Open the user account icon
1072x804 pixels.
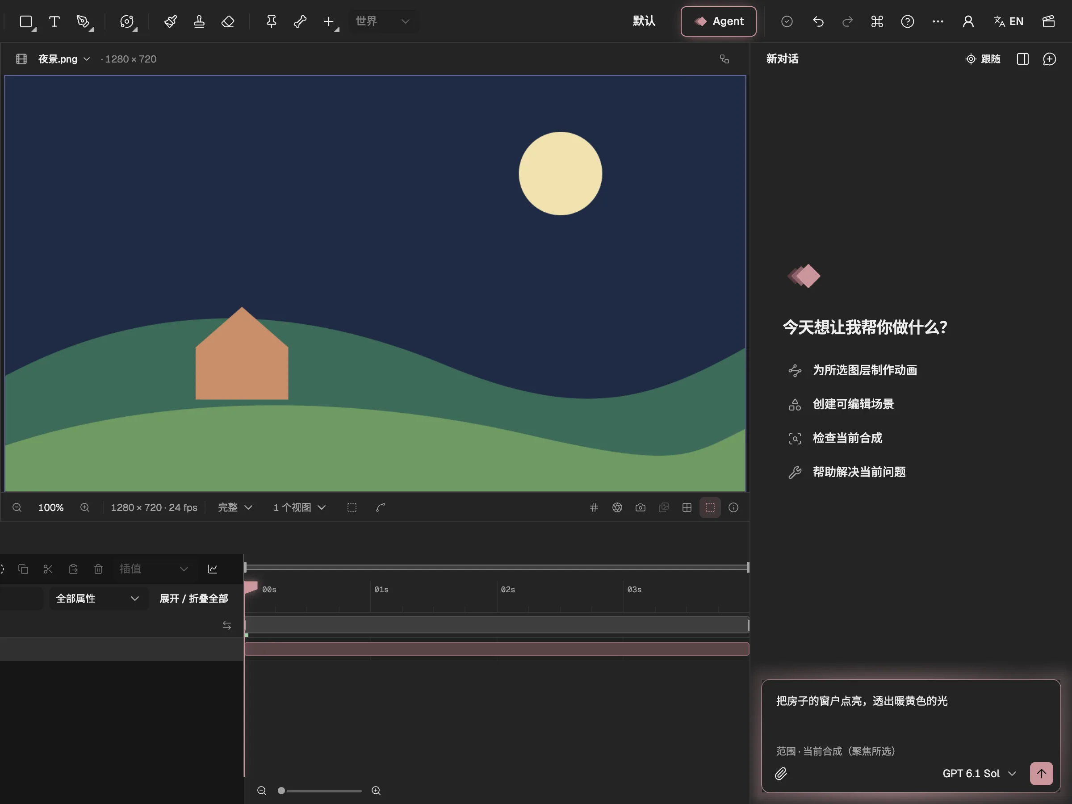point(968,21)
